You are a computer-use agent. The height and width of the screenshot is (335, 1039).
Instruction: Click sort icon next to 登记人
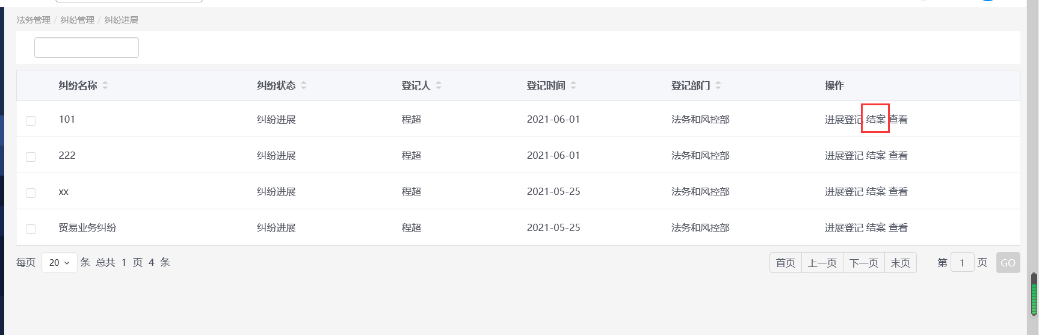(x=439, y=85)
